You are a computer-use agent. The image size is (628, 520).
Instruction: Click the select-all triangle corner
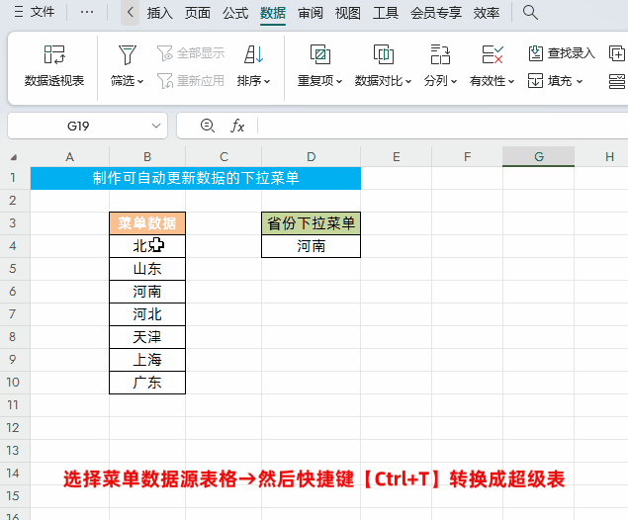point(14,157)
